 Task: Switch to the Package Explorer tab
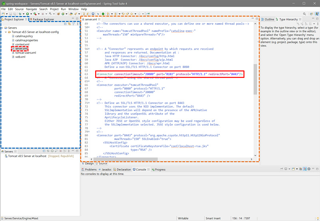pos(42,19)
